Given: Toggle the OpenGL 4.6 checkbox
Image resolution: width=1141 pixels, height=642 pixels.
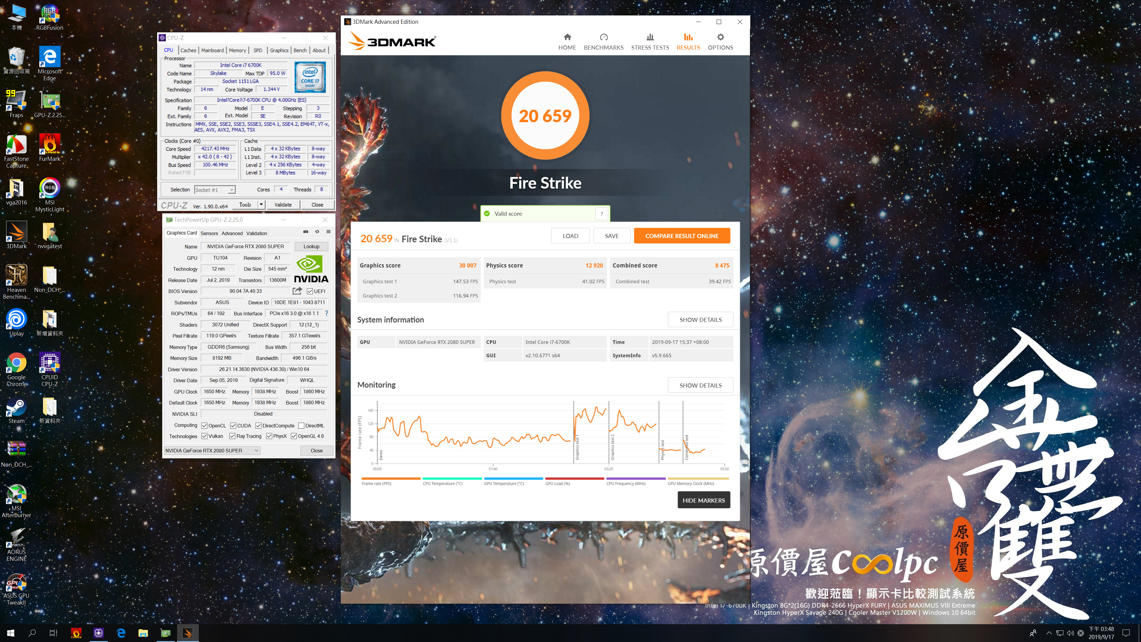Looking at the screenshot, I should click(x=294, y=436).
